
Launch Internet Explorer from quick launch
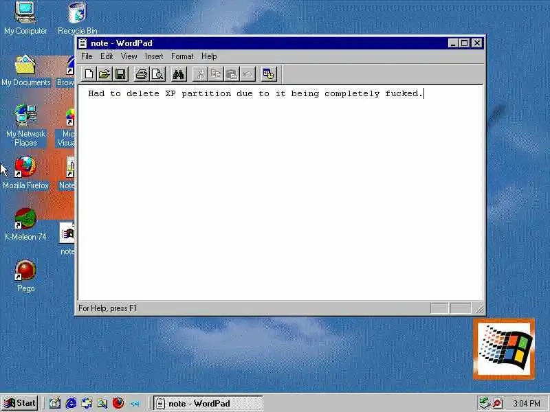point(71,403)
